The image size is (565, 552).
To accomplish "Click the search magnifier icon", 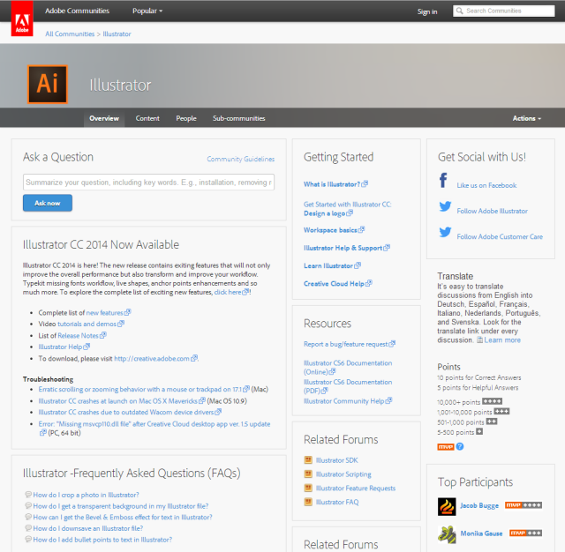I will tap(459, 11).
